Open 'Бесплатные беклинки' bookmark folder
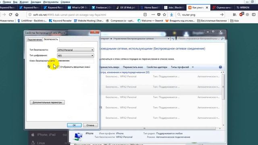258x145 pixels. (212, 21)
